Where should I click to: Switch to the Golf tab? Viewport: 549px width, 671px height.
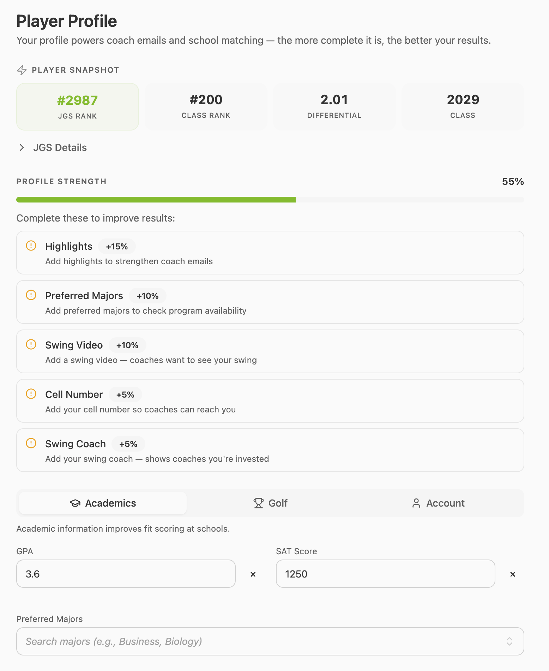tap(270, 503)
